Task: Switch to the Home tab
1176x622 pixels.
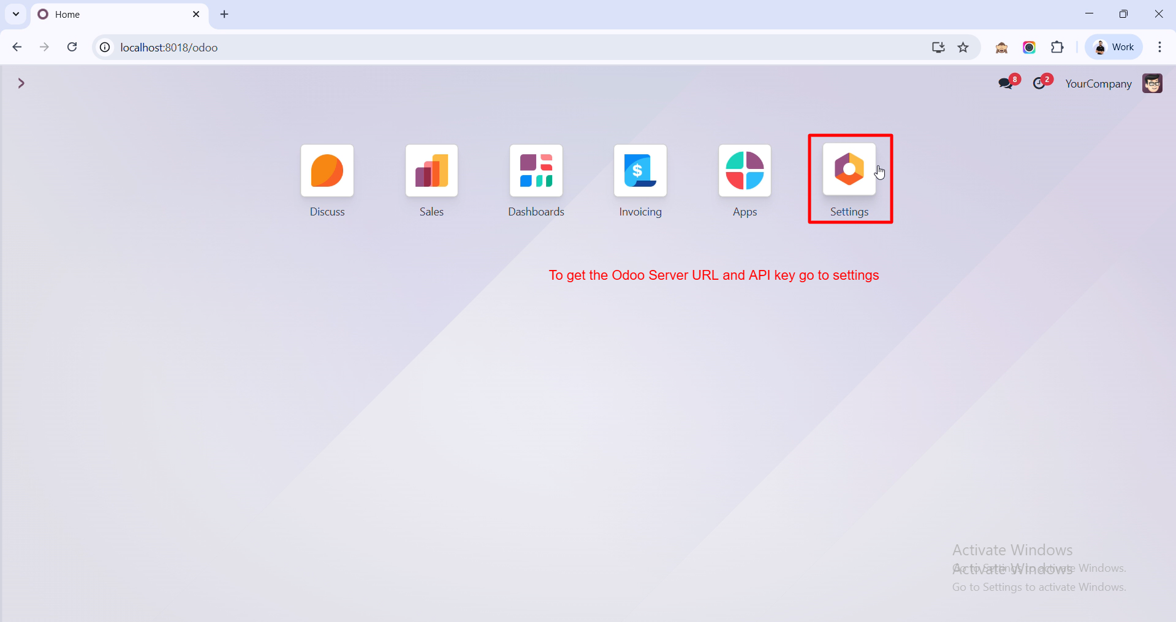Action: pos(119,14)
